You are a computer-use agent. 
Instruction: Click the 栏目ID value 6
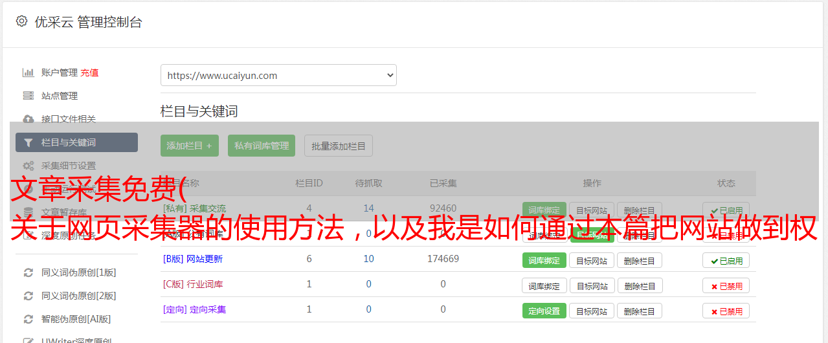[x=309, y=259]
